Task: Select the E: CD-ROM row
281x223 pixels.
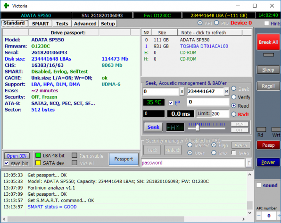Action: coord(197,53)
